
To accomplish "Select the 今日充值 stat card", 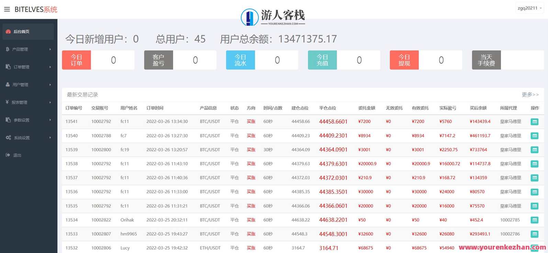I will (344, 60).
